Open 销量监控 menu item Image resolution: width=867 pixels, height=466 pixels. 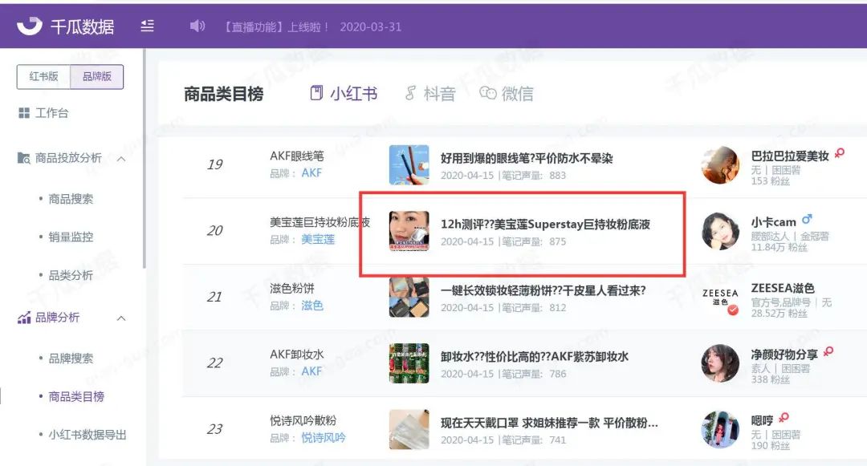[x=71, y=237]
